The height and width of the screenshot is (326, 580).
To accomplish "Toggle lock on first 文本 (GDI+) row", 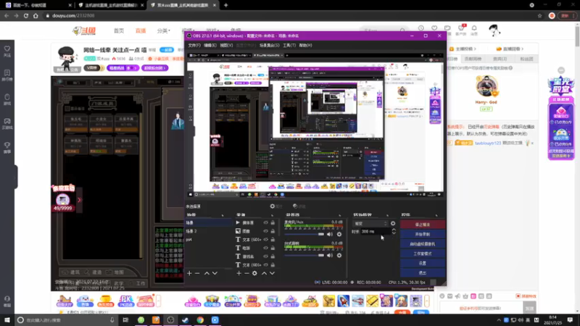I will point(273,240).
